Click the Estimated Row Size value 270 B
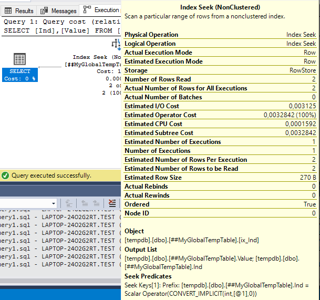Screen dimensions: 320x300 point(308,178)
